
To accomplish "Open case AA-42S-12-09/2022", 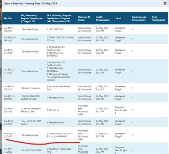I will coord(10,97).
